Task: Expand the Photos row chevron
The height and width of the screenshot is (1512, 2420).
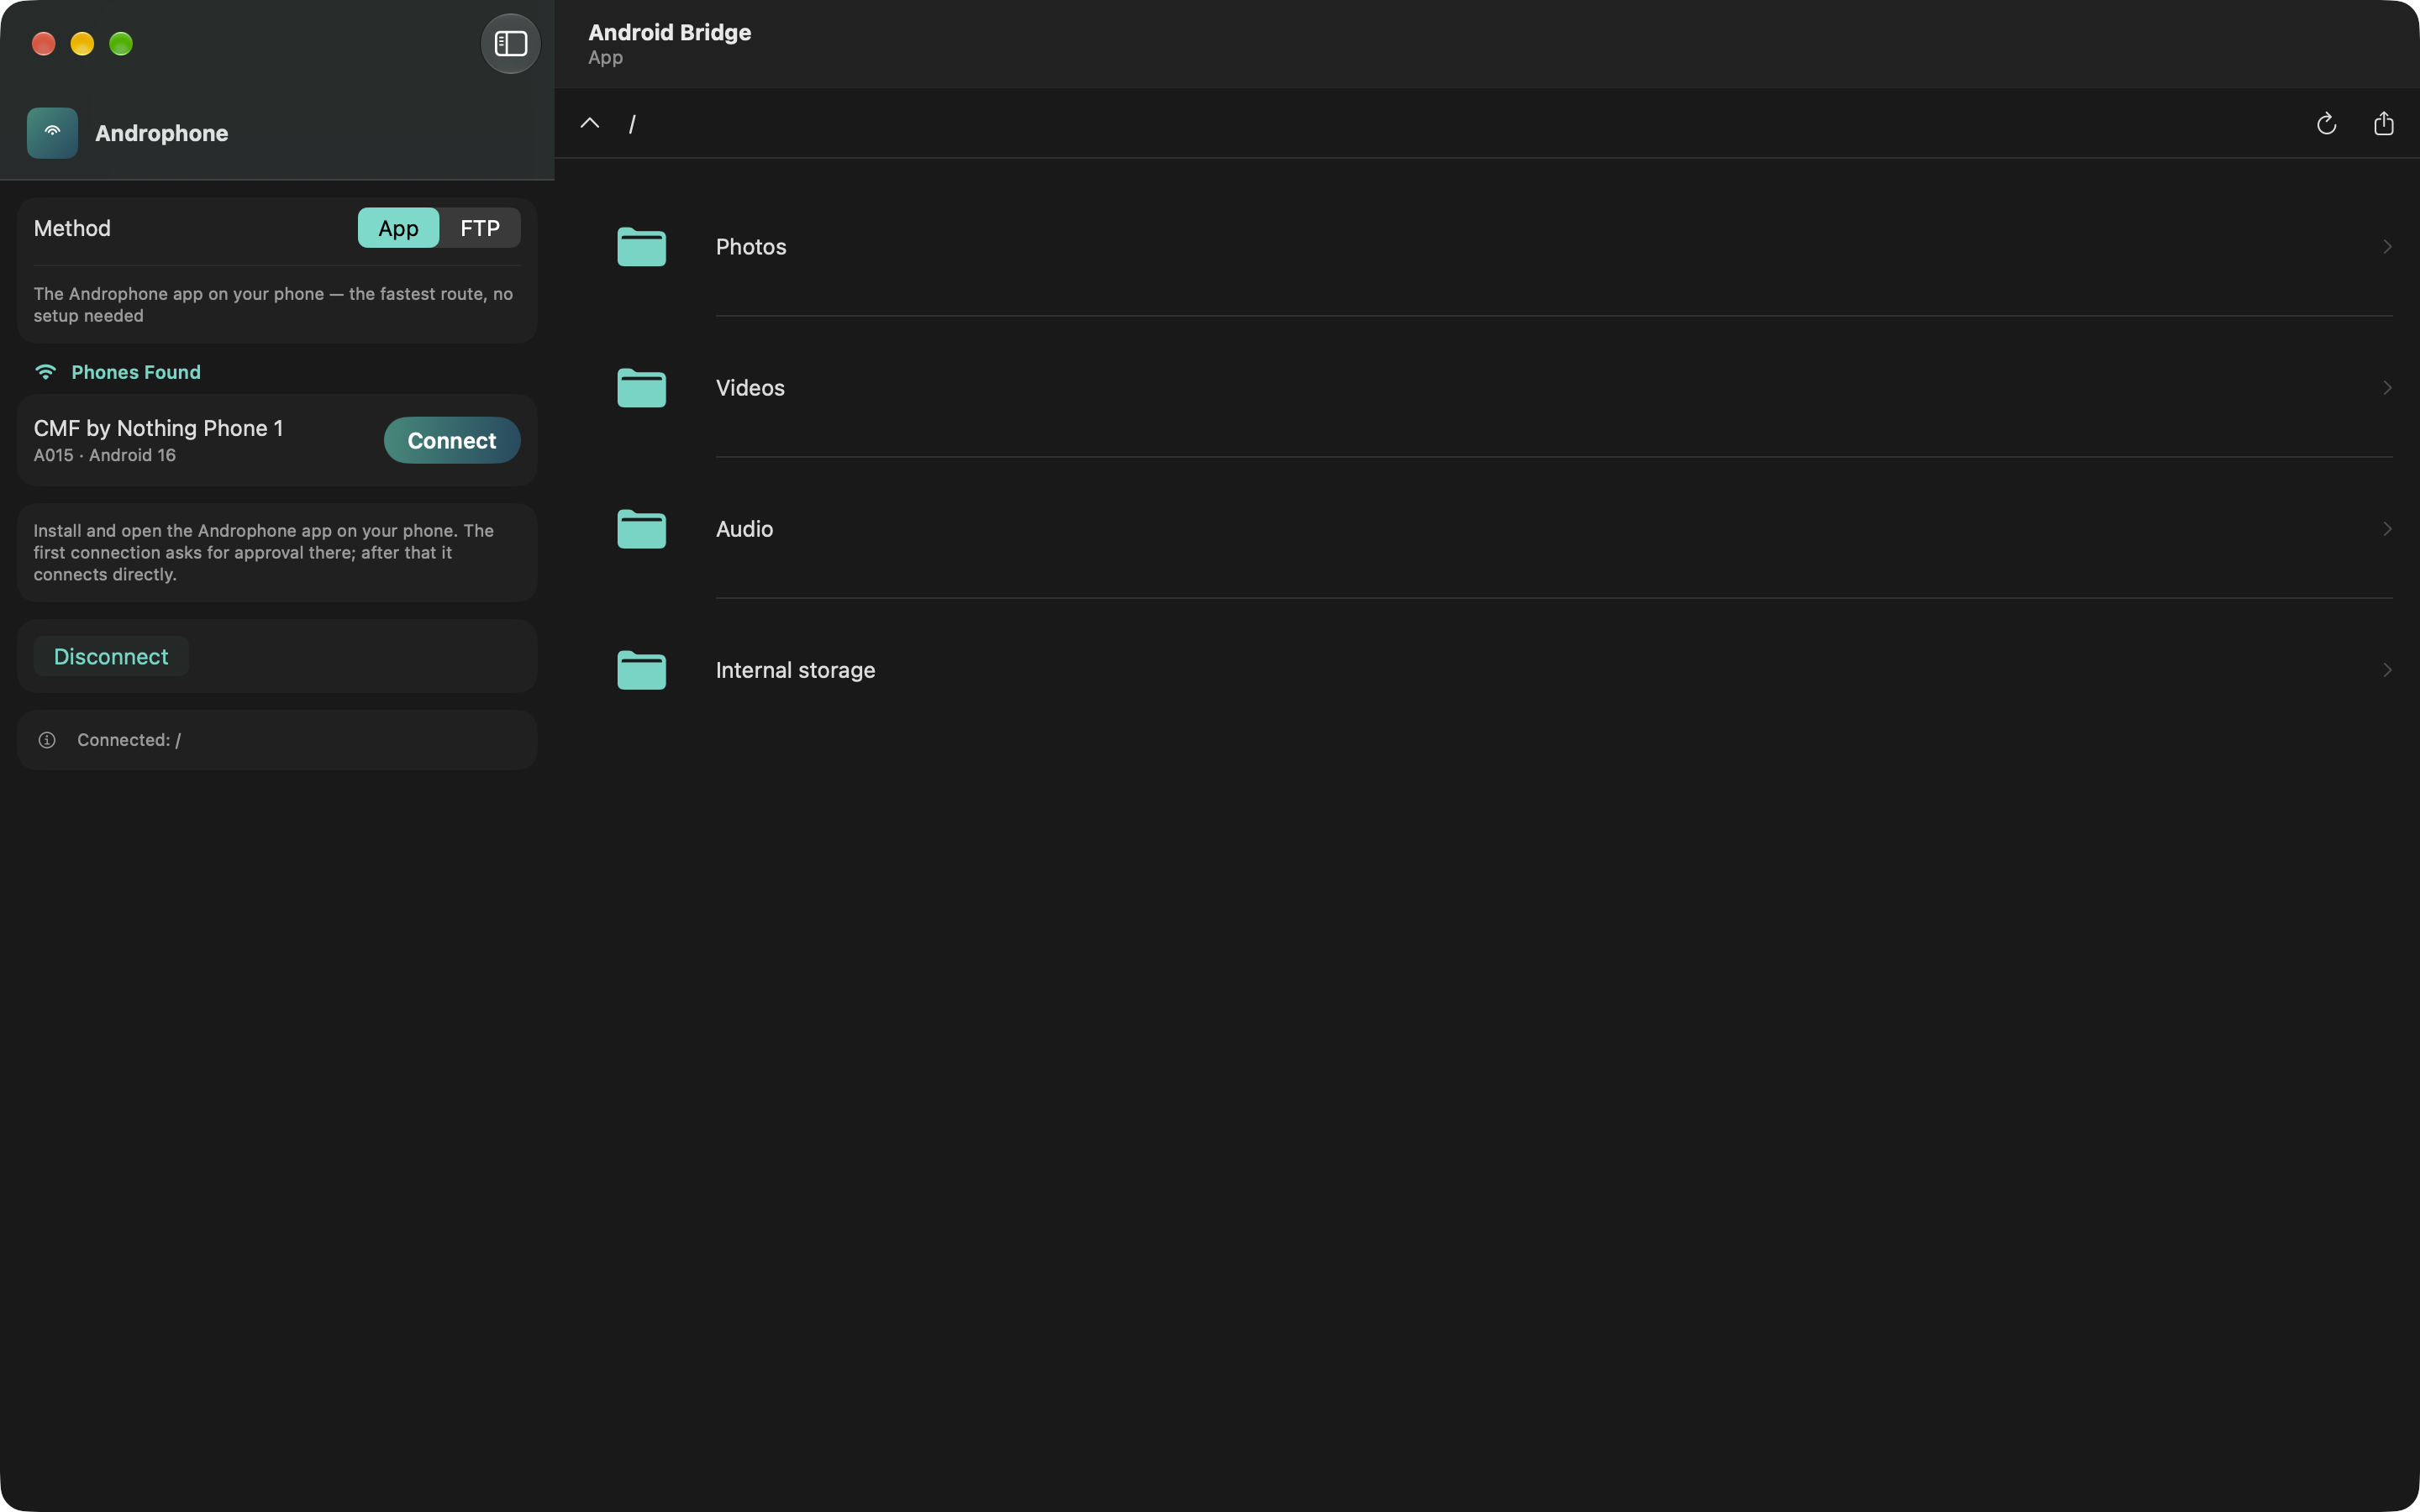Action: 2387,246
